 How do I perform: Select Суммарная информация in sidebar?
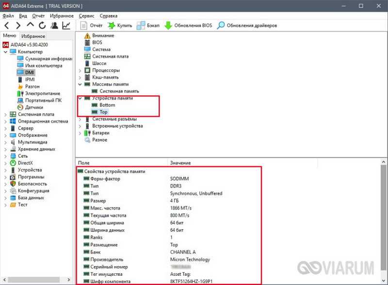pos(45,59)
